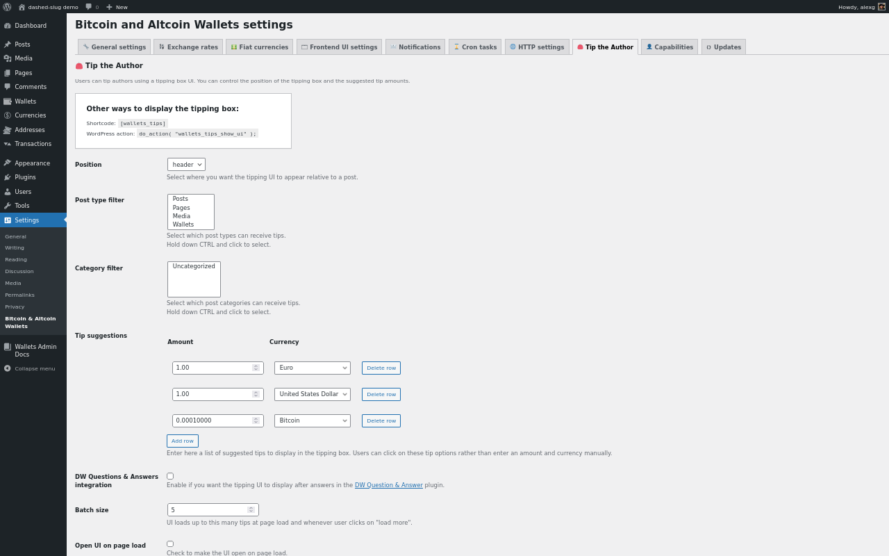Viewport: 889px width, 556px height.
Task: Open the Position dropdown showing header
Action: pyautogui.click(x=186, y=165)
